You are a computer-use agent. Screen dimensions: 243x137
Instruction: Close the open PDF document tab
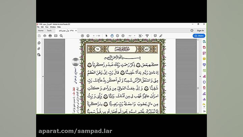tap(76, 30)
